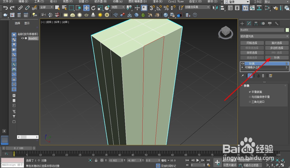Click the X coordinate input field
Viewport: 290px width, 168px height.
click(x=115, y=160)
